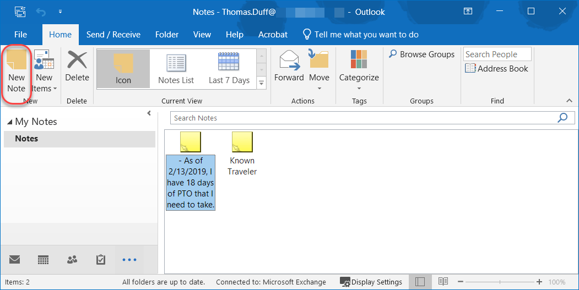Open the Move dropdown
579x290 pixels.
[x=320, y=71]
